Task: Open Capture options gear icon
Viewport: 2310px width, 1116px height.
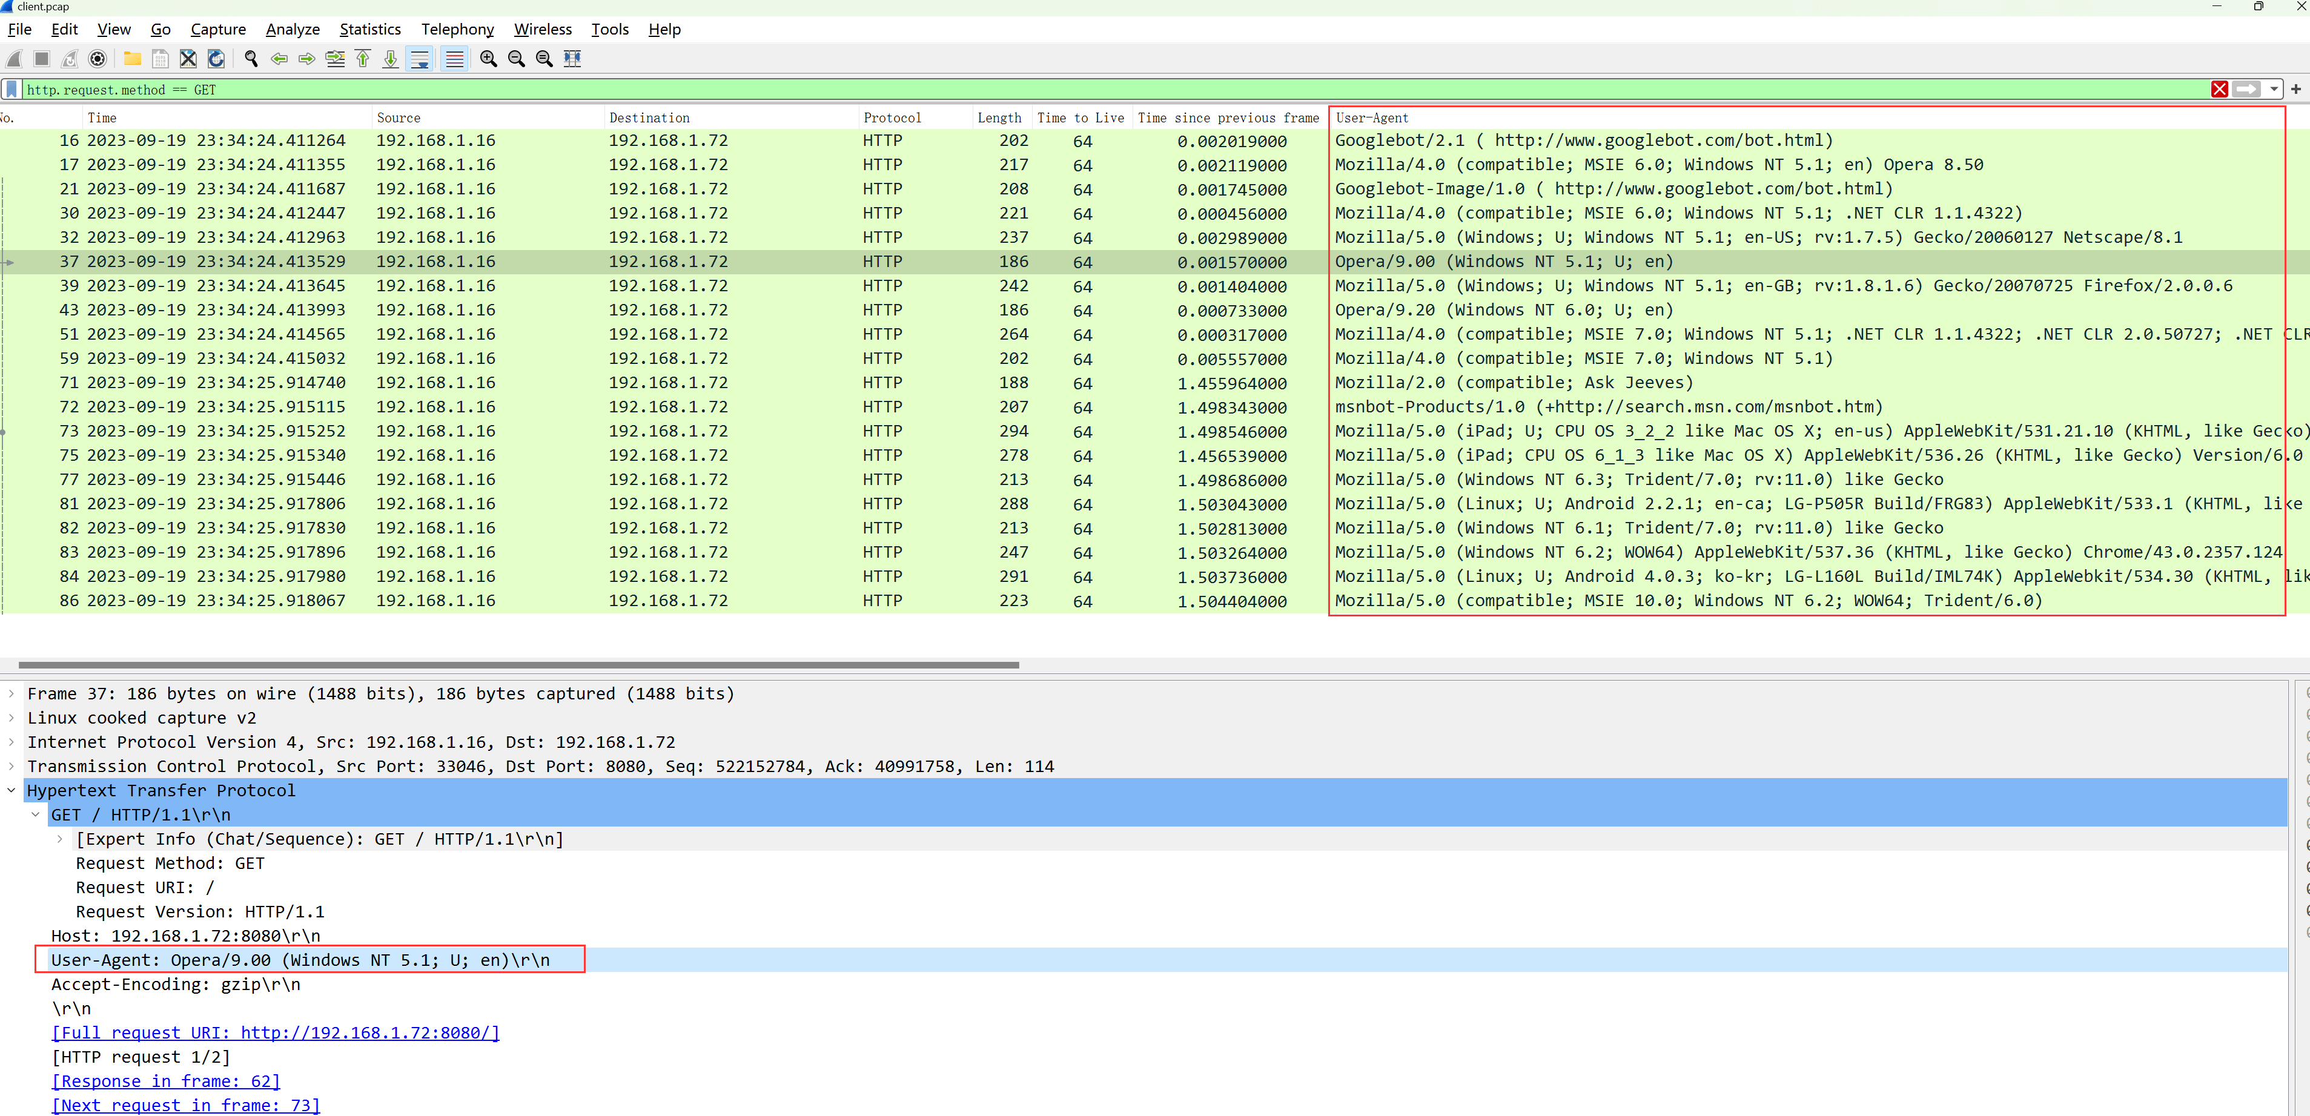Action: point(98,59)
